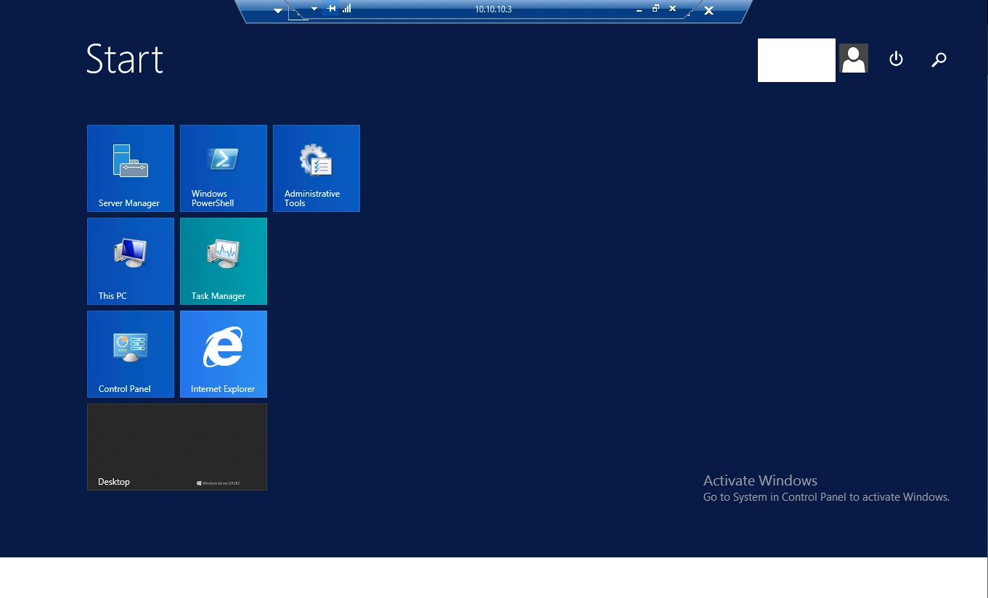Open the Administrative Tools tile
Screen dimensions: 988x598
pos(317,168)
